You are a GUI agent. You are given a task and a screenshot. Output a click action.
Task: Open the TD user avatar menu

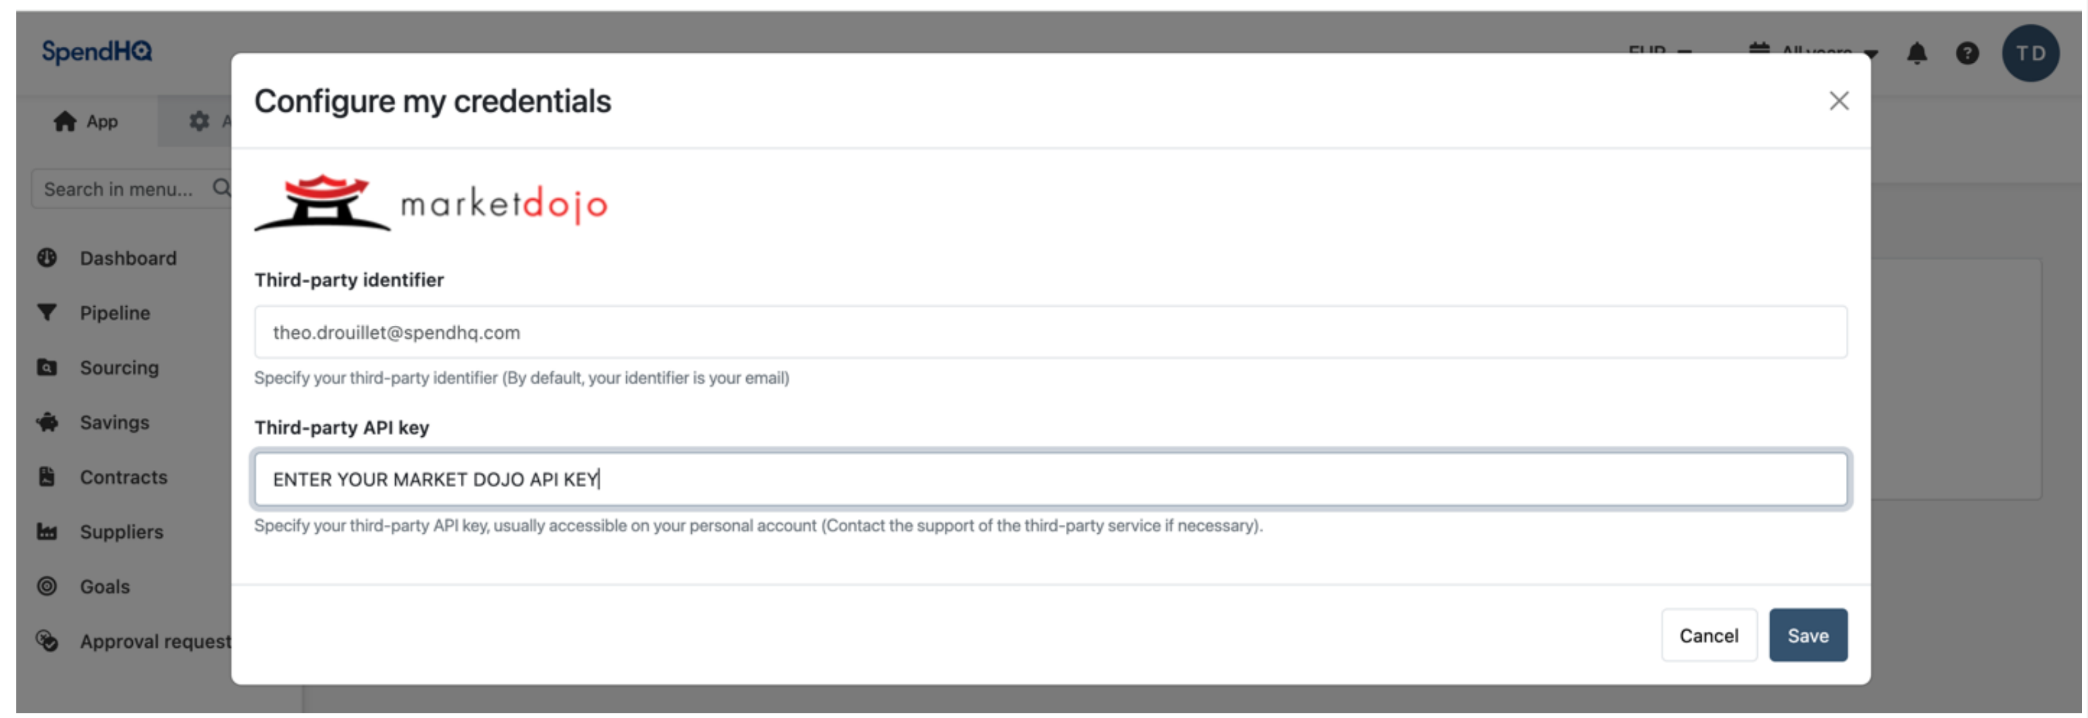(x=2030, y=54)
